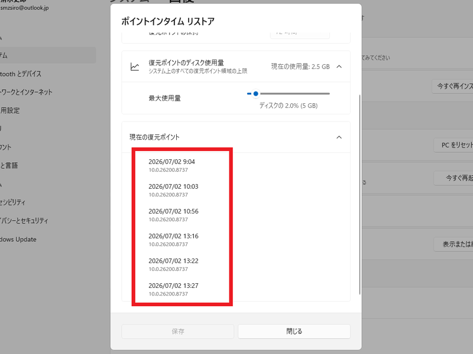Click the 閉じる button
The width and height of the screenshot is (473, 354).
point(294,332)
